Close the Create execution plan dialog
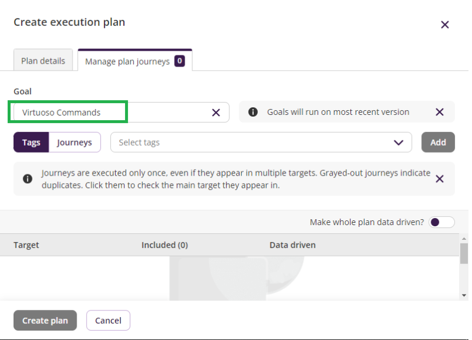The image size is (472, 340). 444,25
